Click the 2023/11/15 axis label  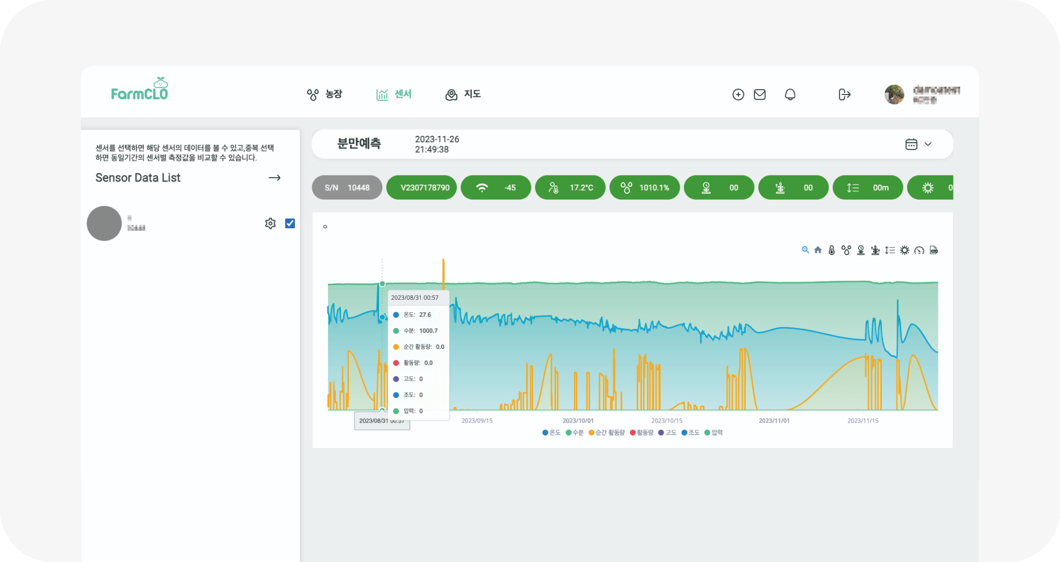point(863,420)
